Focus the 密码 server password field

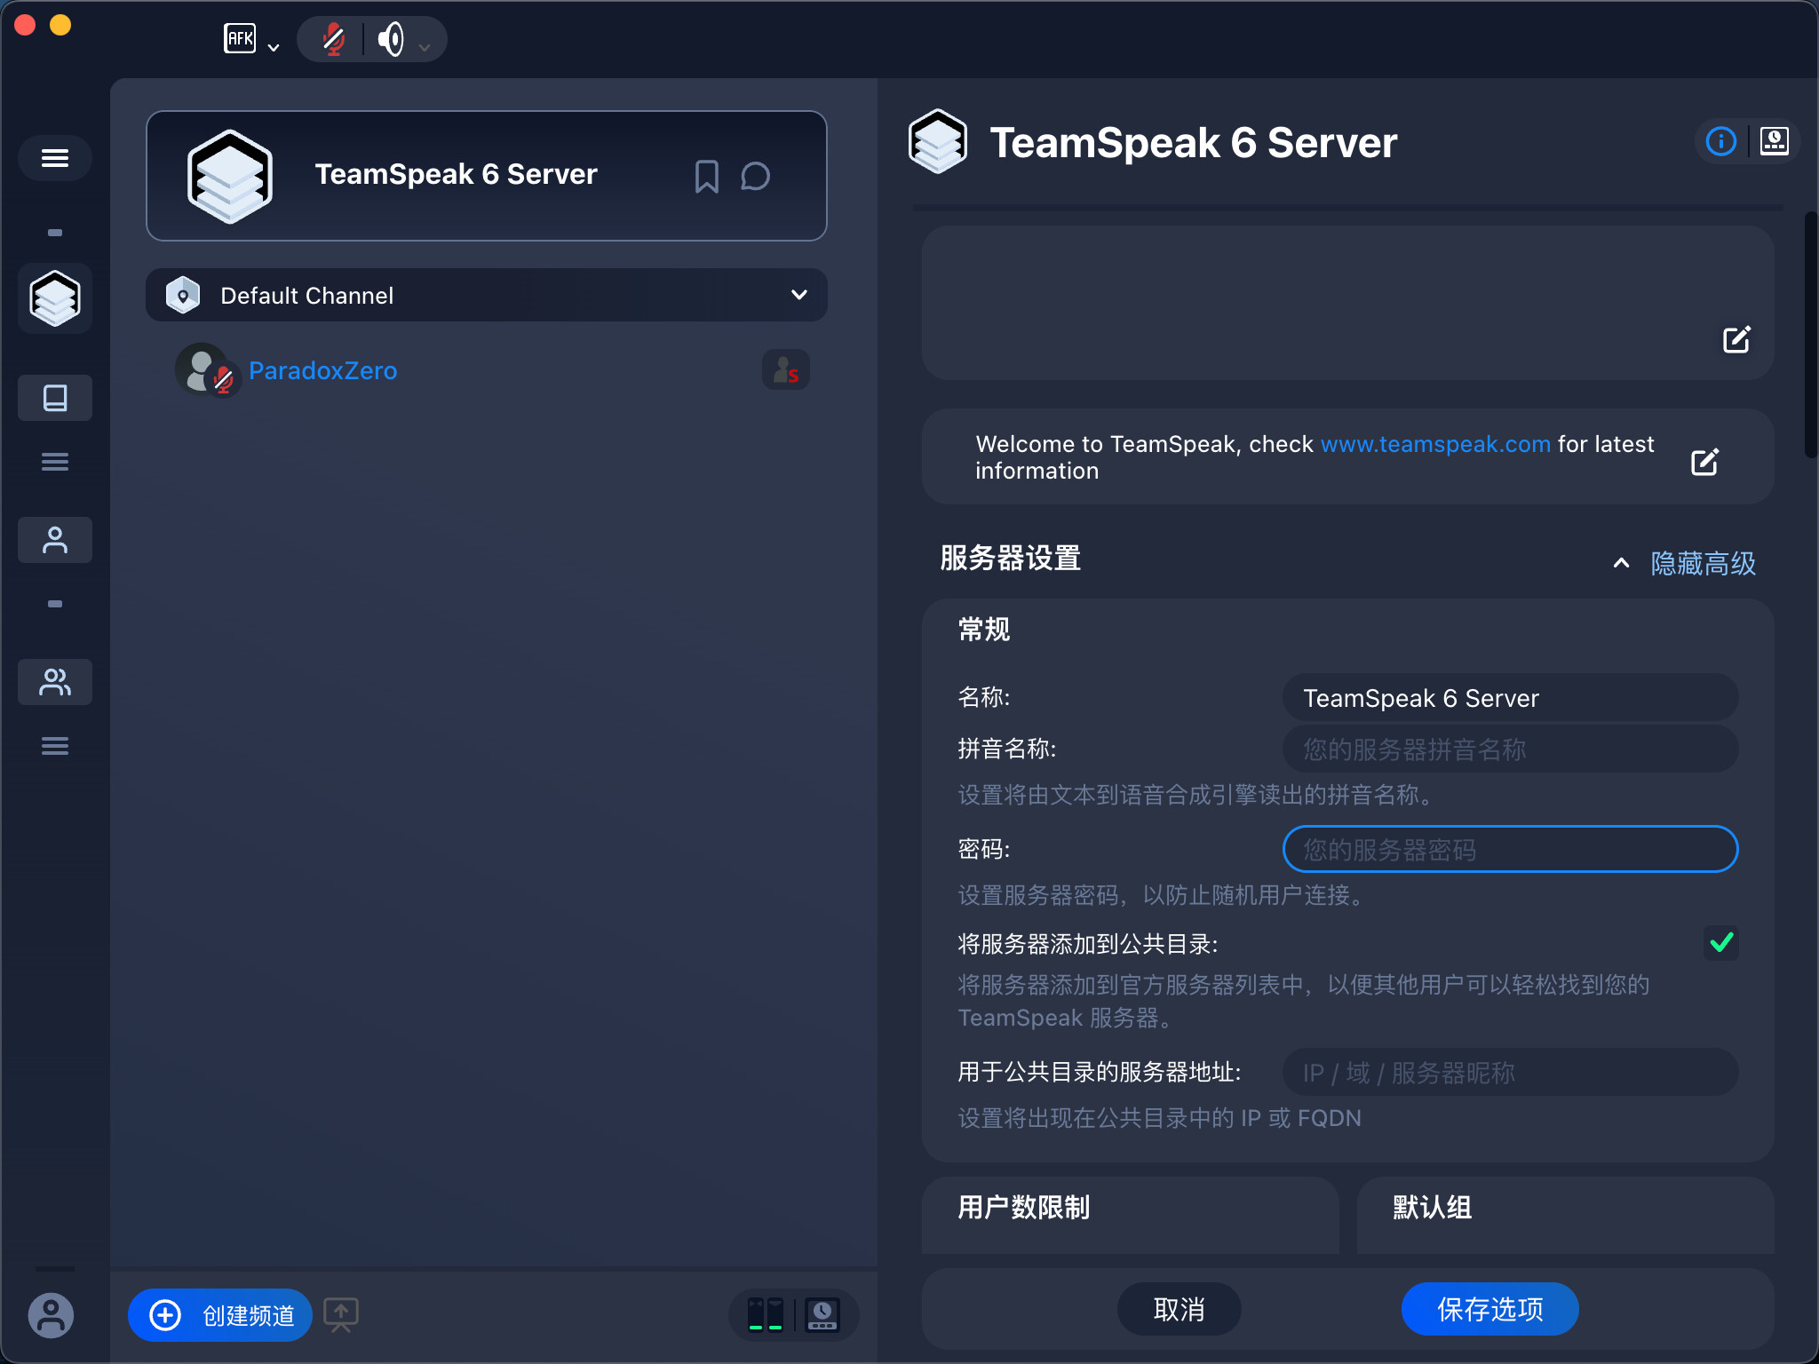(x=1510, y=850)
